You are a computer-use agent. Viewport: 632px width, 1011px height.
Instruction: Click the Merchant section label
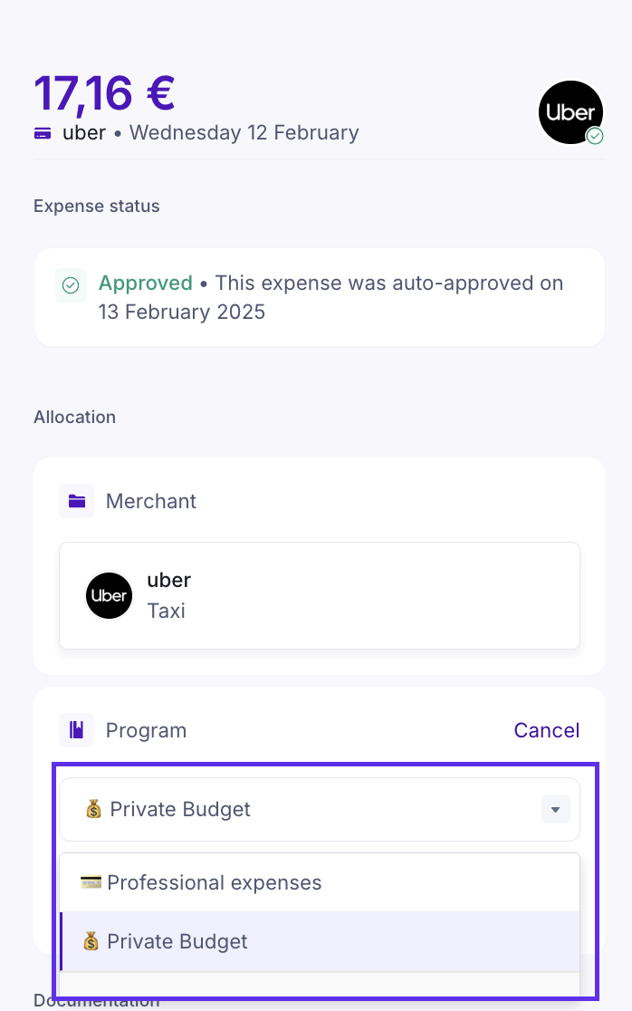150,501
